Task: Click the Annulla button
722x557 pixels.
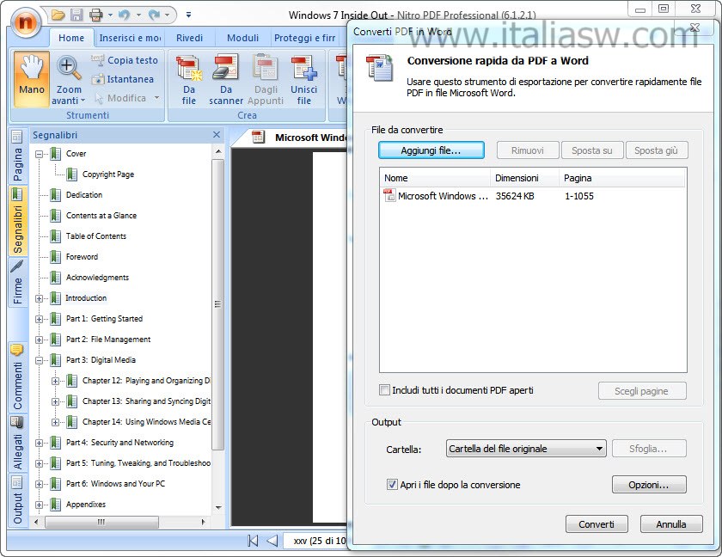Action: (671, 523)
